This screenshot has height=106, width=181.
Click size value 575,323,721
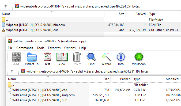pos(101,95)
